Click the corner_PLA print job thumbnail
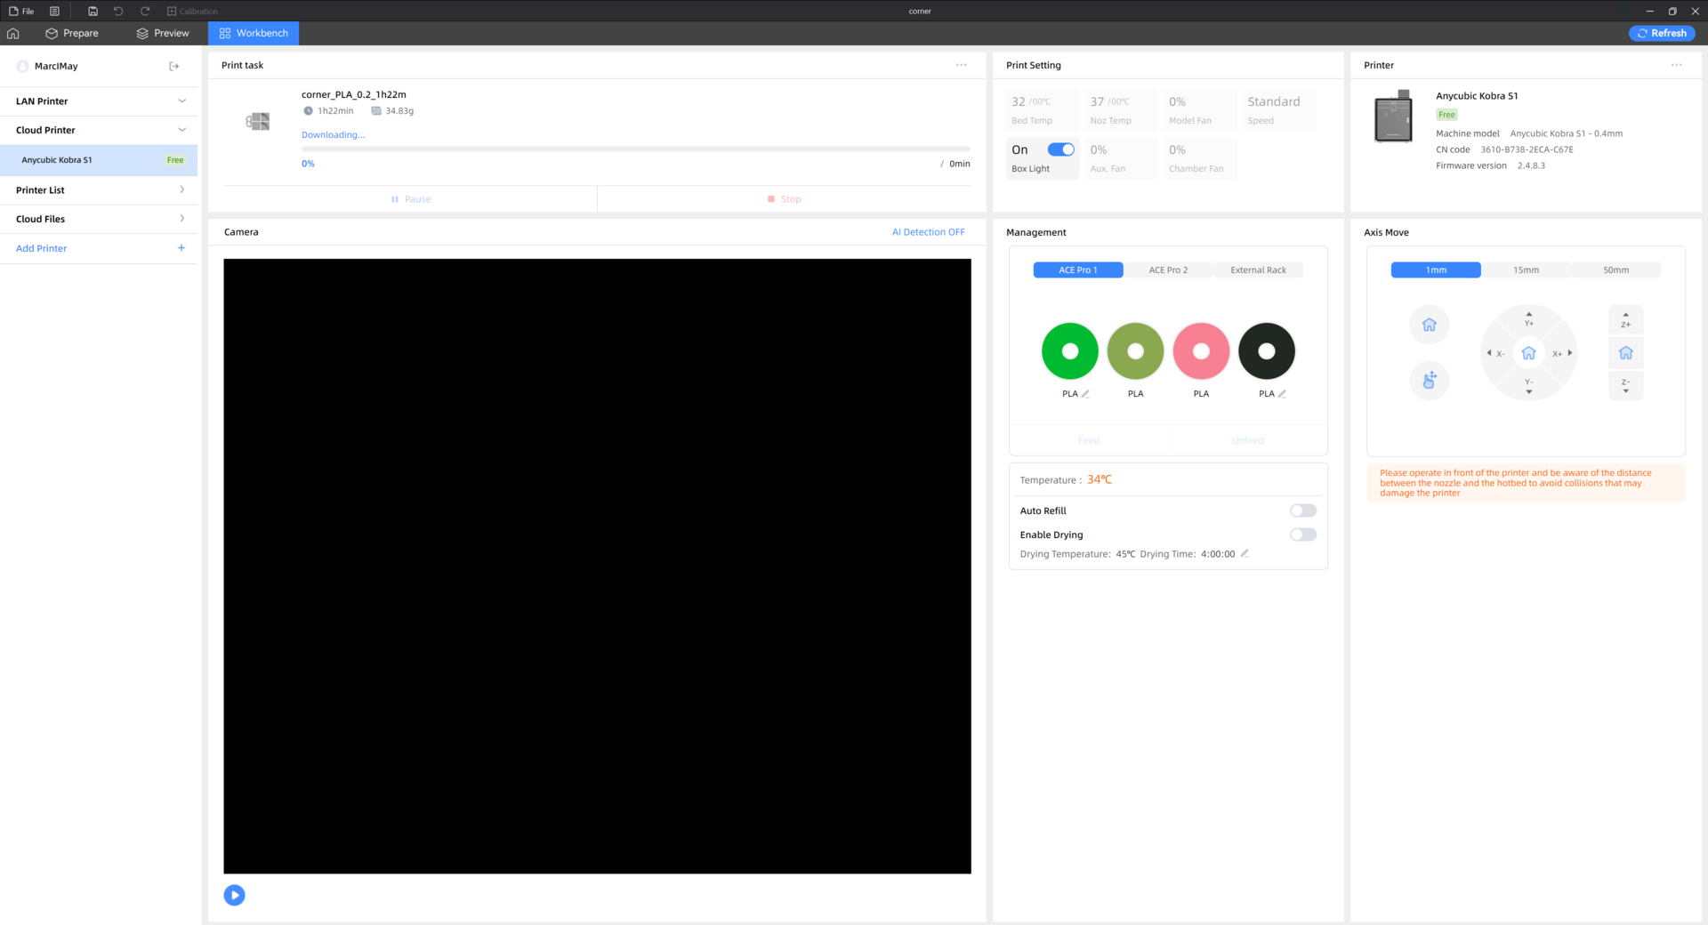The height and width of the screenshot is (925, 1708). coord(258,121)
